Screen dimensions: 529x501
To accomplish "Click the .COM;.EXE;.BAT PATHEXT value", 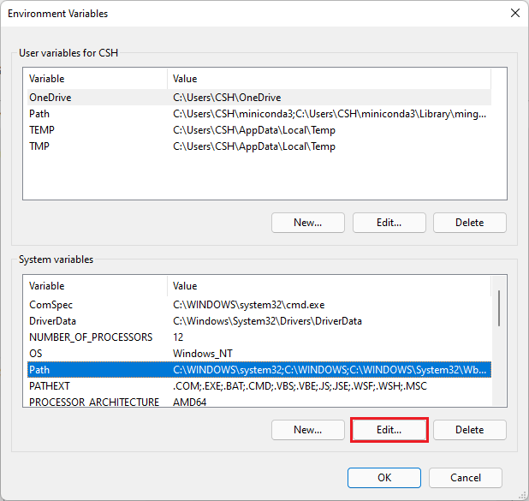I will coord(300,386).
